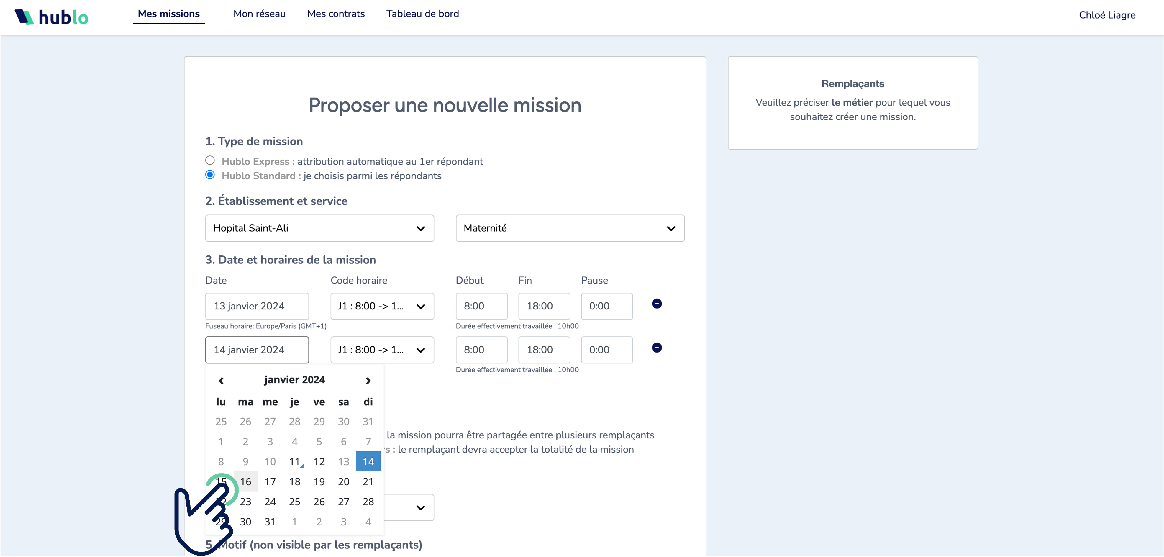Click the Hublo logo
1164x557 pixels.
pyautogui.click(x=52, y=17)
